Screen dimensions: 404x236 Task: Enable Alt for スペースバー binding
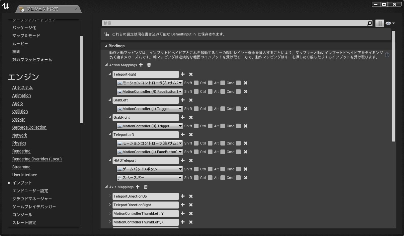pos(223,178)
